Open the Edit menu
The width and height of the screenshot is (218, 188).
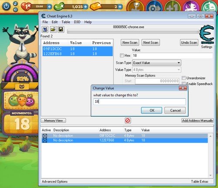tap(54, 22)
